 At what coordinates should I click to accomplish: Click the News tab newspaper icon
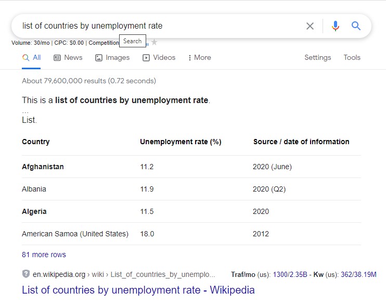57,58
